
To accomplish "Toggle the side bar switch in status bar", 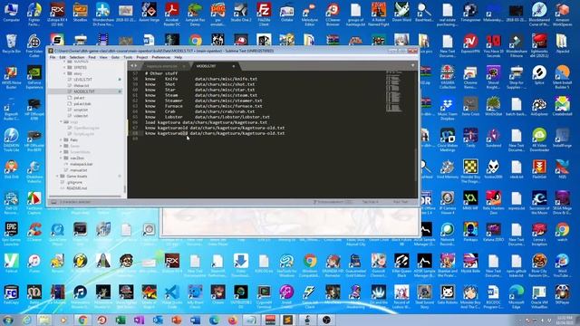I will click(x=53, y=202).
